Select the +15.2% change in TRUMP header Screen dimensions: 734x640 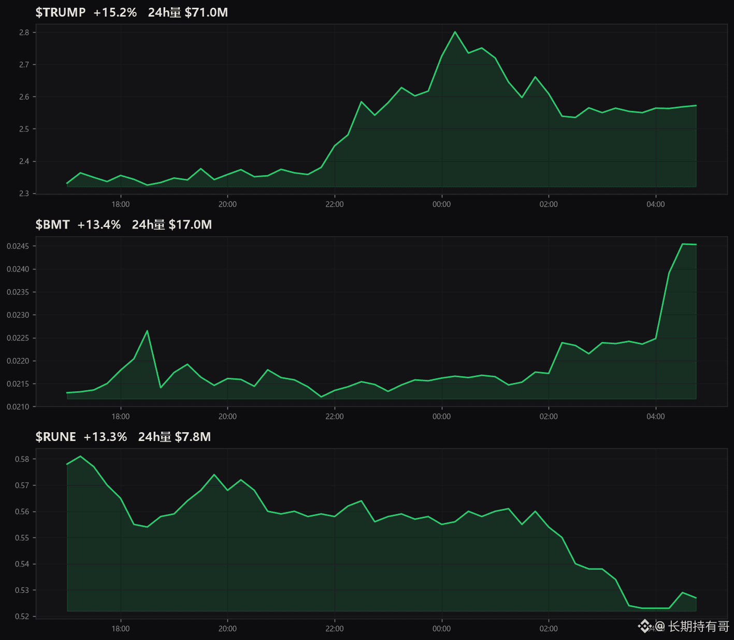pos(115,12)
